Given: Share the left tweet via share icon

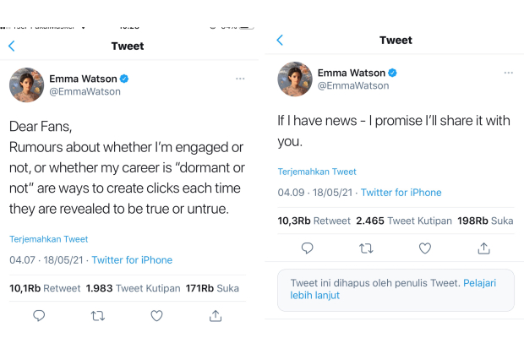Looking at the screenshot, I should click(216, 315).
